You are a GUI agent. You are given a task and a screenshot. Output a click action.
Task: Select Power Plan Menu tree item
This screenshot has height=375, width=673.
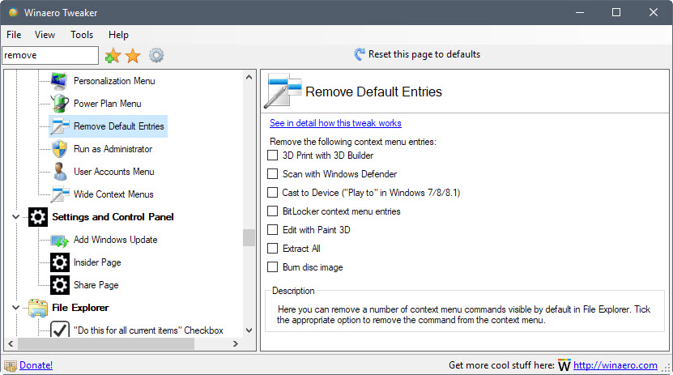point(107,104)
